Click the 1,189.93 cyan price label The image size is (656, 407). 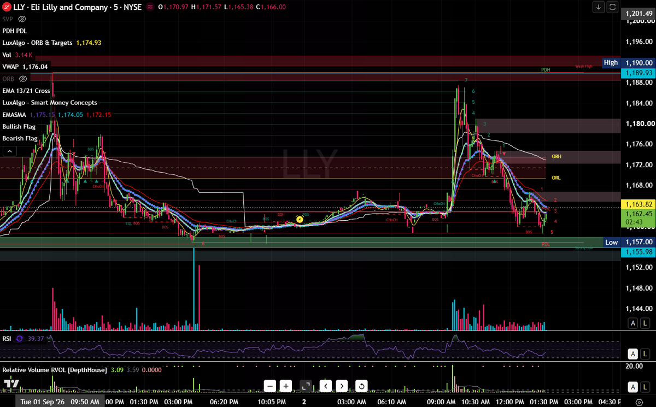[638, 73]
